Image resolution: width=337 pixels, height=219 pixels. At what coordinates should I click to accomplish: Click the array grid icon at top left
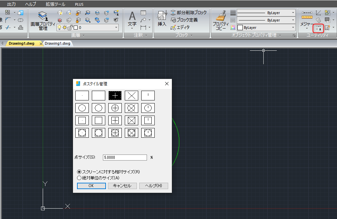[7, 12]
